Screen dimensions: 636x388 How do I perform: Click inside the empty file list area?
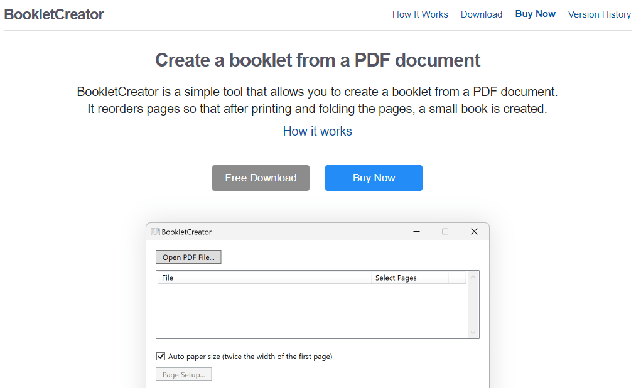(308, 308)
